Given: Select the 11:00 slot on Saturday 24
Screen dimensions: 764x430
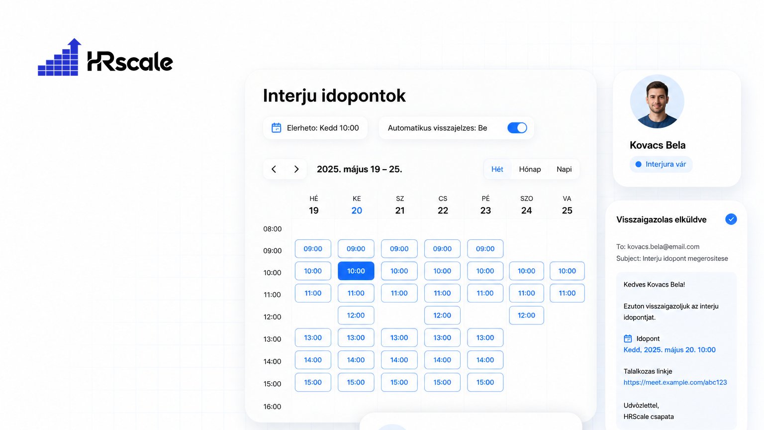Looking at the screenshot, I should click(527, 293).
